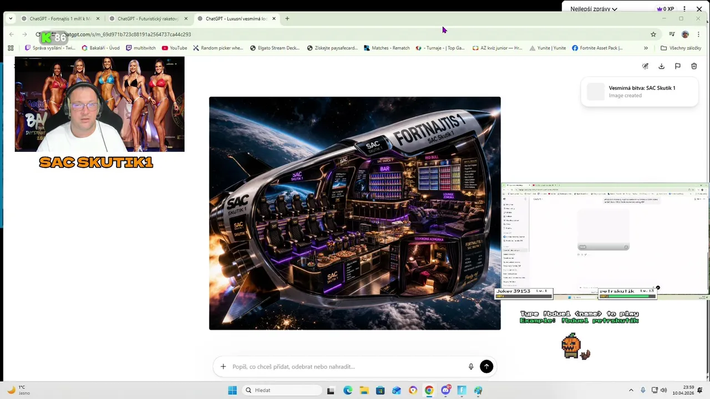This screenshot has width=710, height=399.
Task: Download the generated image
Action: point(661,66)
